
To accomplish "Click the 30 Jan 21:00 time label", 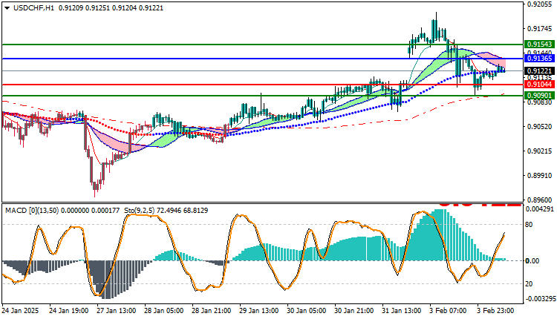I will (354, 311).
